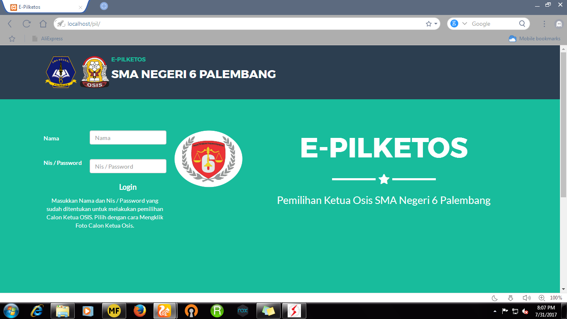Mute page sound via the speaker icon

(x=526, y=297)
